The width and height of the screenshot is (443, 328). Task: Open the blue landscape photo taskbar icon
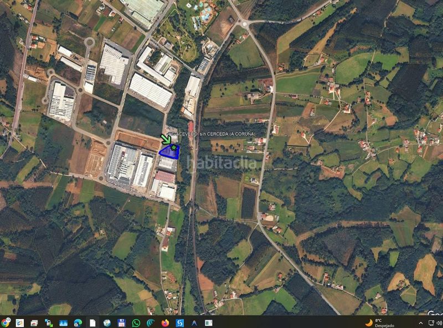pyautogui.click(x=63, y=322)
